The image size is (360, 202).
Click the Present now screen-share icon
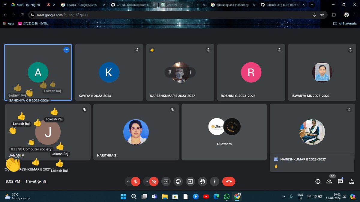[190, 181]
